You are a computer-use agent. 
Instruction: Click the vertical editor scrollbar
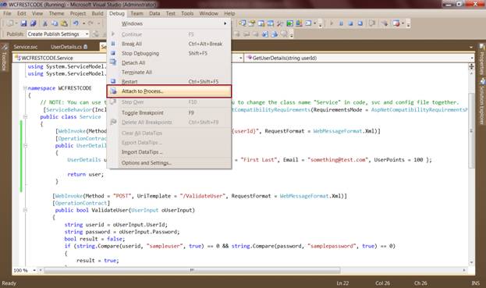471,130
